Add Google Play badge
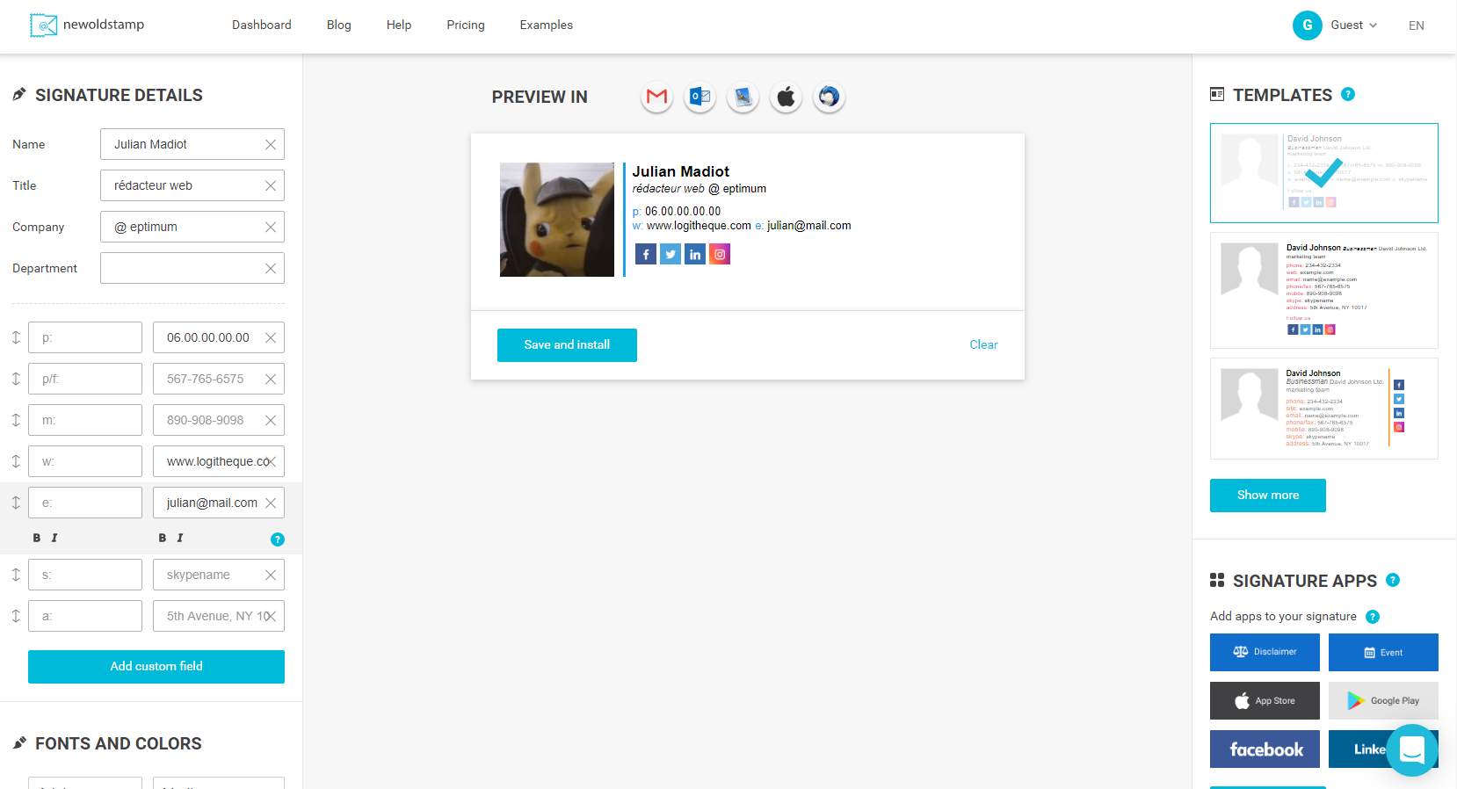 pyautogui.click(x=1383, y=700)
